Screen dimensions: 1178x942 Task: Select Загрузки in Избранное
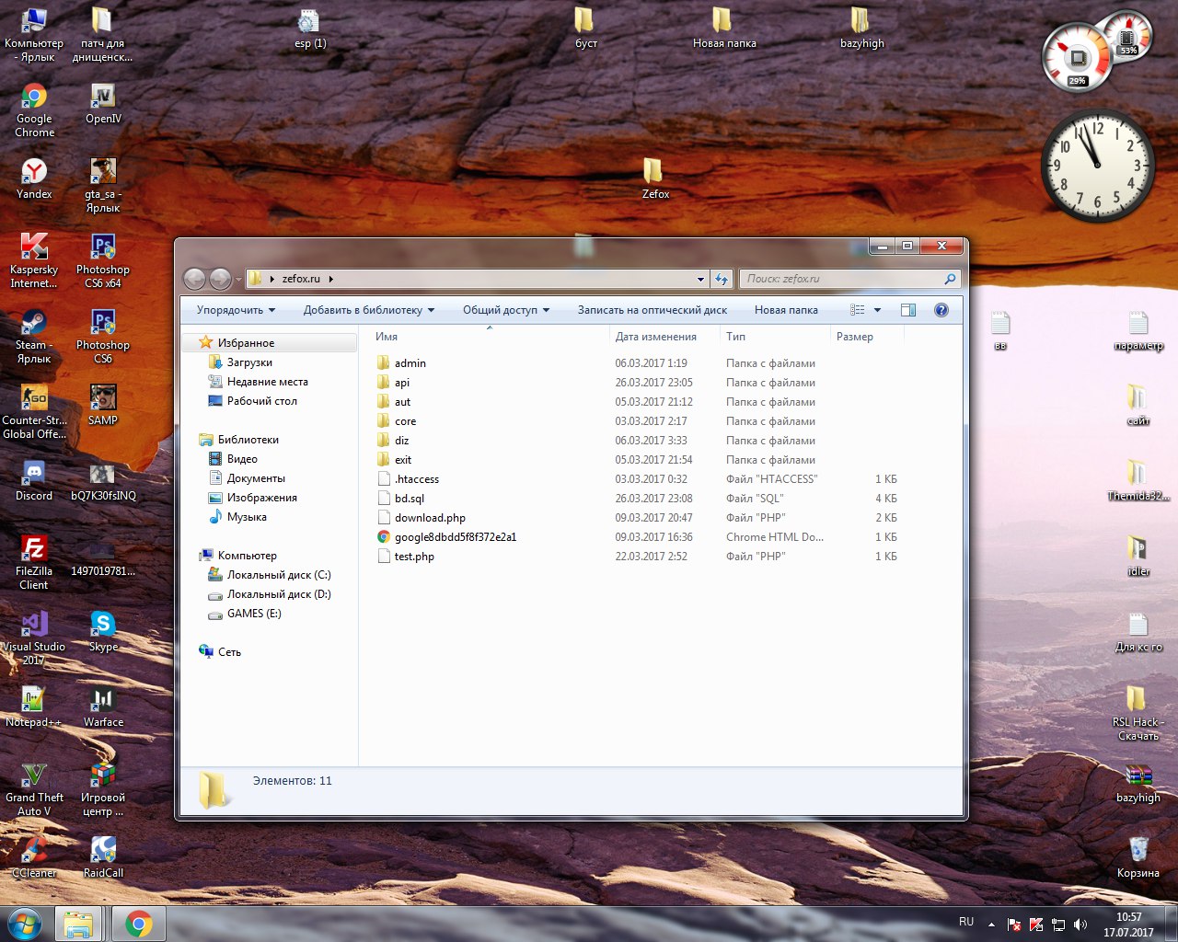coord(248,362)
